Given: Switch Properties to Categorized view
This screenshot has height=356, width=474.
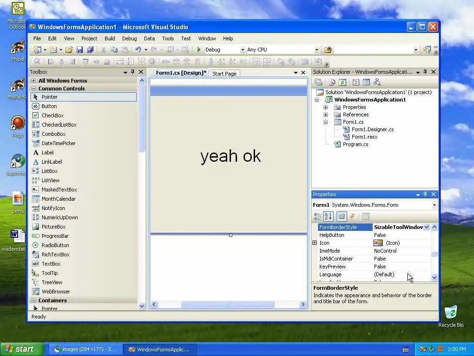Looking at the screenshot, I should click(318, 216).
